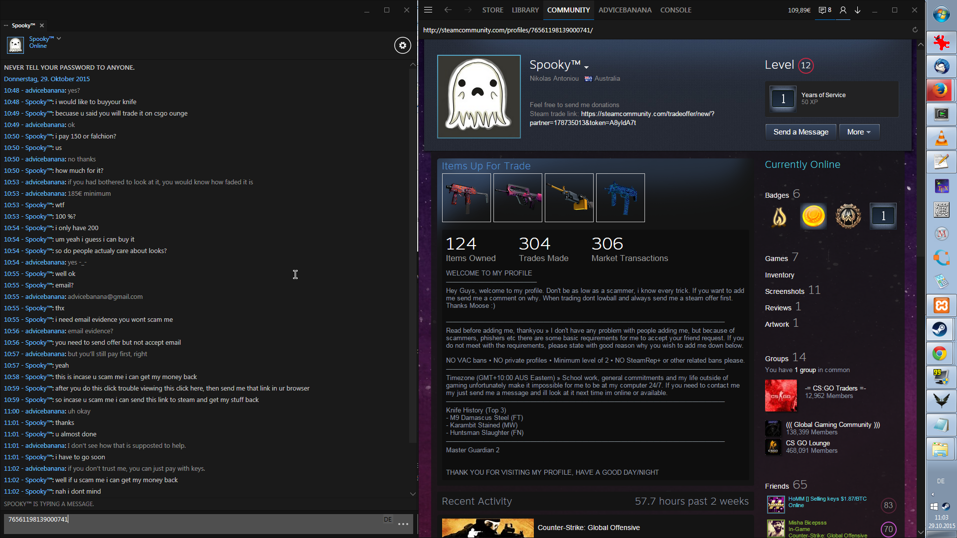Go back with the left arrow
Screen dimensions: 957x538
point(448,10)
